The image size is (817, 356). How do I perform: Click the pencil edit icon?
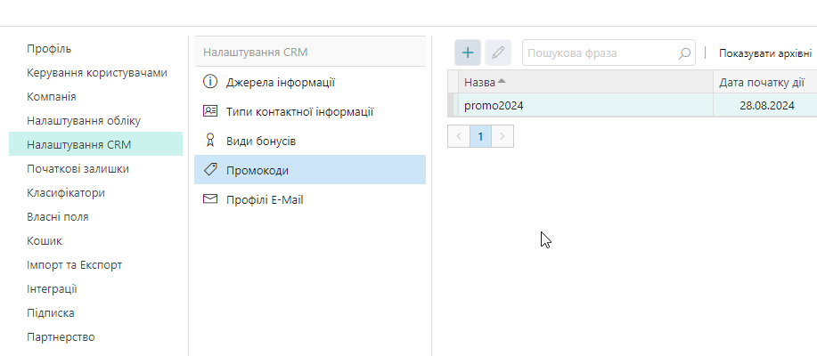[497, 53]
